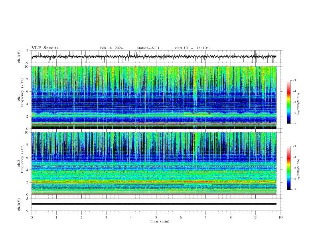This screenshot has height=244, width=316.
Task: Click the 'Time (min)' axis title
Action: (160, 221)
